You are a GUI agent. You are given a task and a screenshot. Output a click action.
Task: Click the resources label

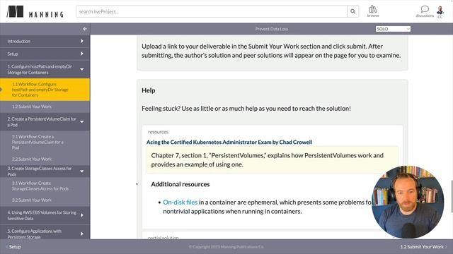pyautogui.click(x=158, y=132)
